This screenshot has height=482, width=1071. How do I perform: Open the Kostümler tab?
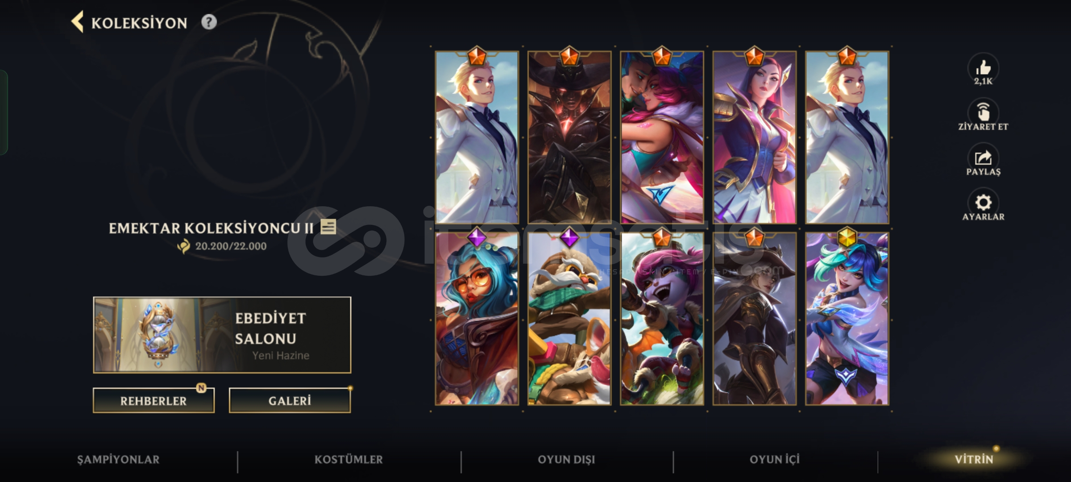(x=349, y=460)
